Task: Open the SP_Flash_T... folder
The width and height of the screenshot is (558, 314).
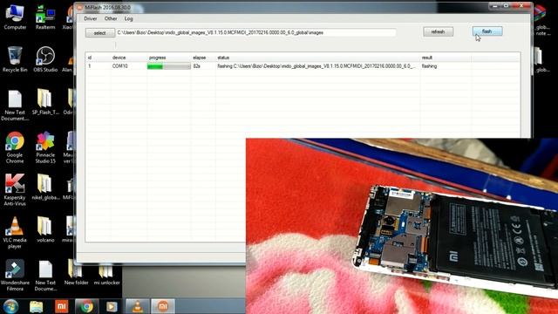Action: (45, 102)
